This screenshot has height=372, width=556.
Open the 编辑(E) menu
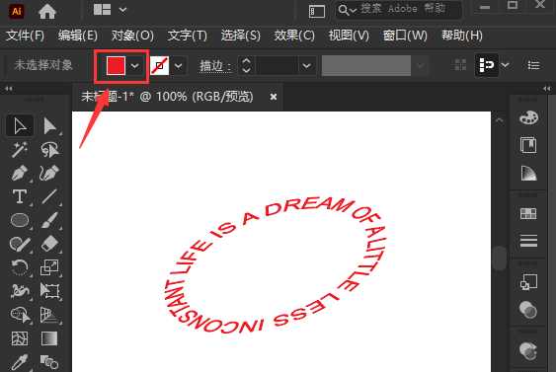tap(78, 36)
